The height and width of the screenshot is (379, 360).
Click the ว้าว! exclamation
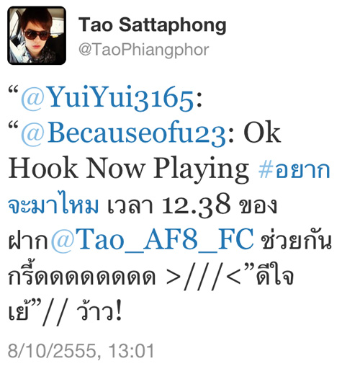pos(99,310)
